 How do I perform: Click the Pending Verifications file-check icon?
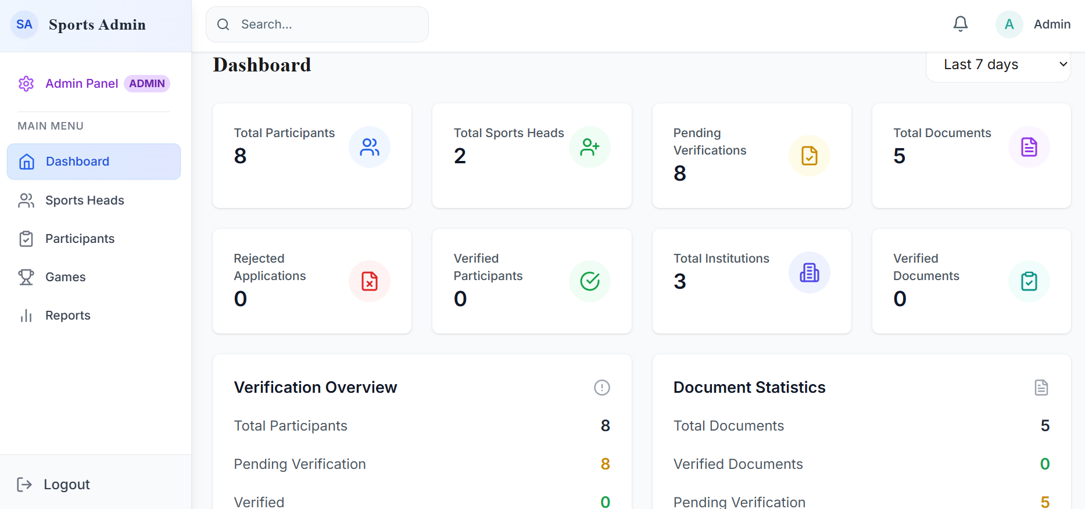(810, 156)
